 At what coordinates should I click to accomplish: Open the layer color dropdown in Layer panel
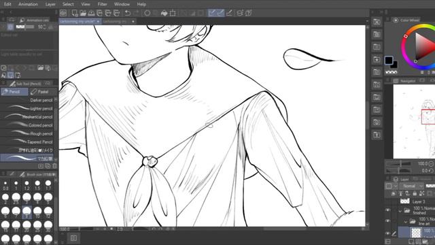[x=391, y=186]
